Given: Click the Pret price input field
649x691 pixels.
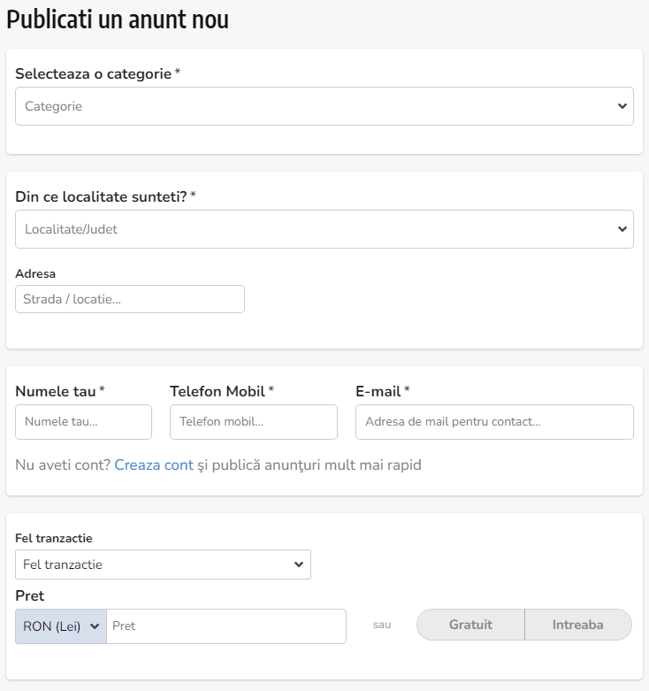Looking at the screenshot, I should (x=226, y=626).
